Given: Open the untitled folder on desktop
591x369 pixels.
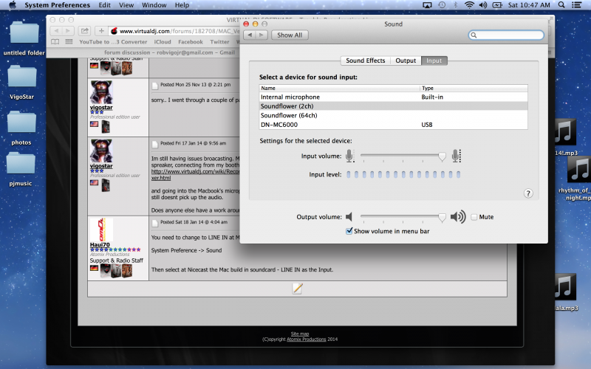Looking at the screenshot, I should [x=24, y=38].
